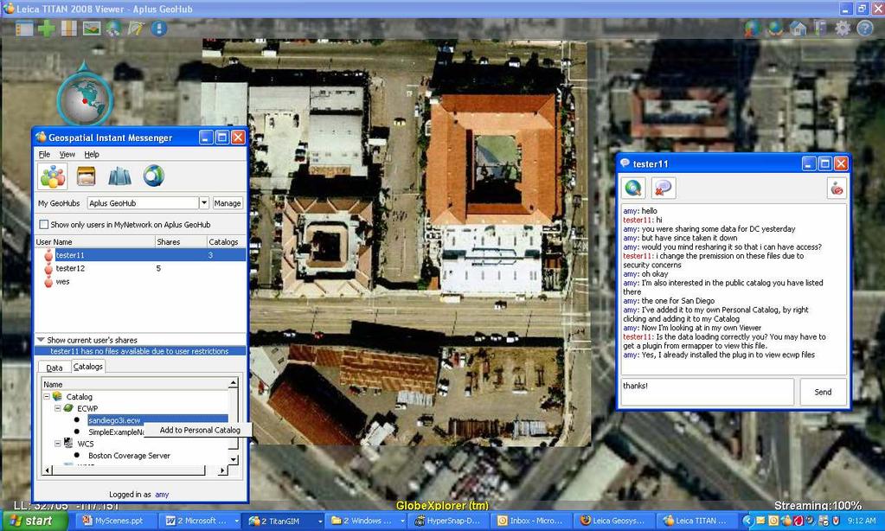Click the wes red user status icon
This screenshot has height=531, width=885.
pos(48,282)
